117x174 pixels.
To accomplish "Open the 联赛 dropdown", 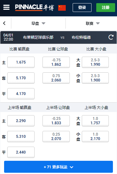I will 93,23.
